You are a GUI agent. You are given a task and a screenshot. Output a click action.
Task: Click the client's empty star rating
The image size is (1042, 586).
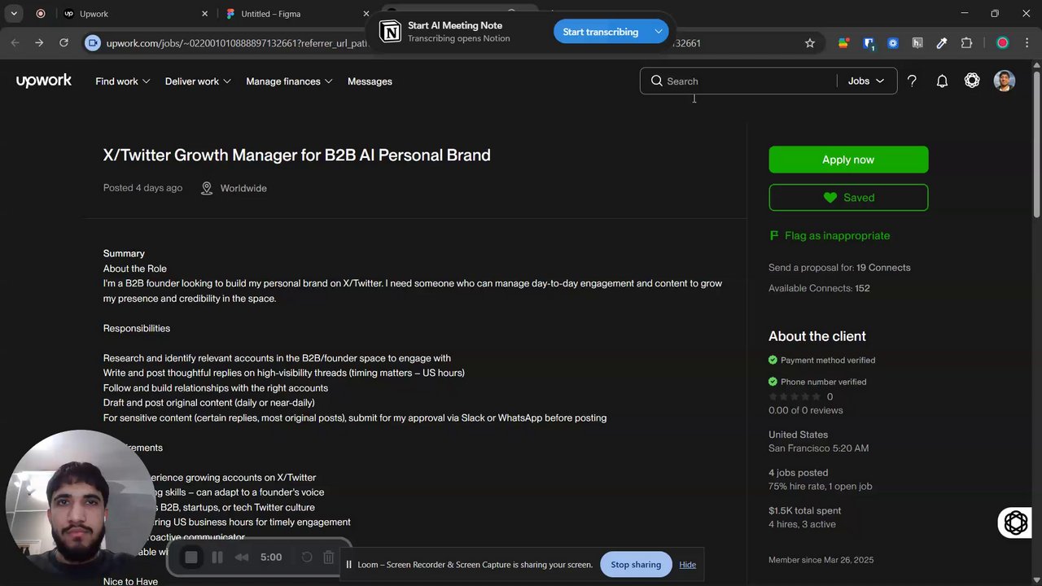pos(795,396)
